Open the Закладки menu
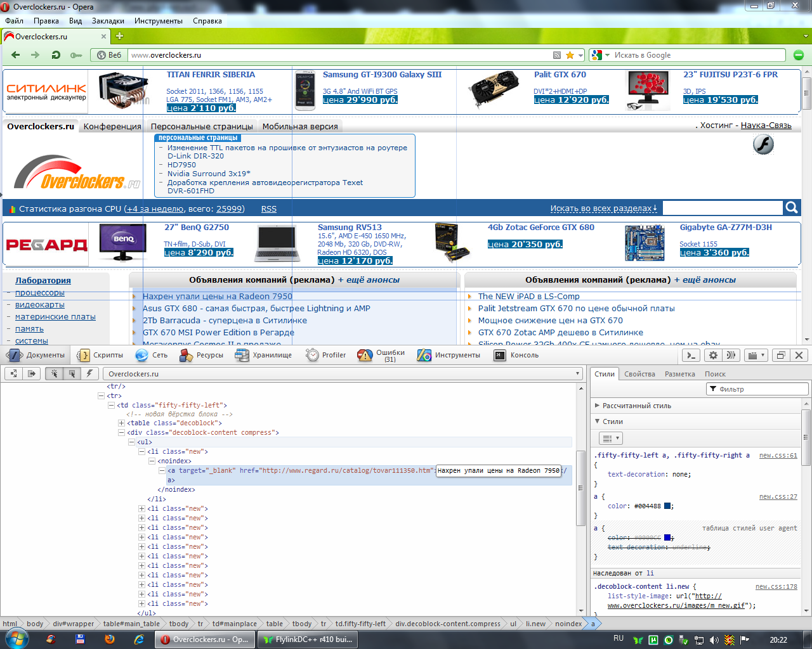 coord(108,21)
